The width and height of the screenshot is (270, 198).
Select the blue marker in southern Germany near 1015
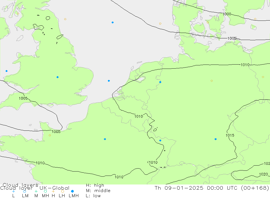[x=215, y=139]
